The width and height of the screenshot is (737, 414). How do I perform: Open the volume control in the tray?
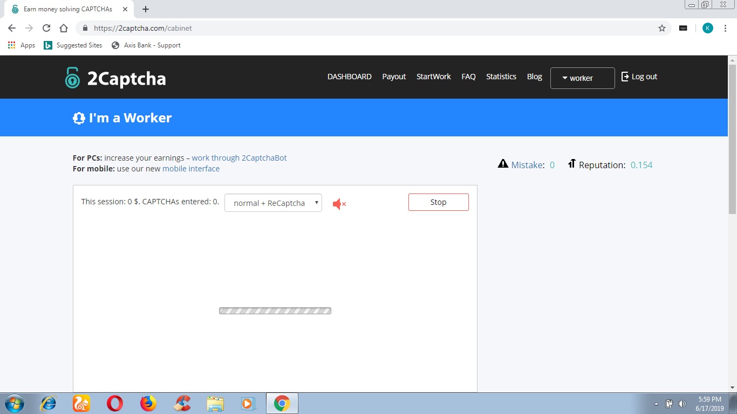pyautogui.click(x=683, y=404)
